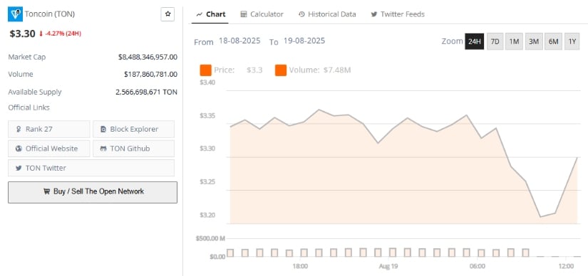Viewport: 588px width, 276px height.
Task: Set zoom to 6M
Action: tap(553, 41)
